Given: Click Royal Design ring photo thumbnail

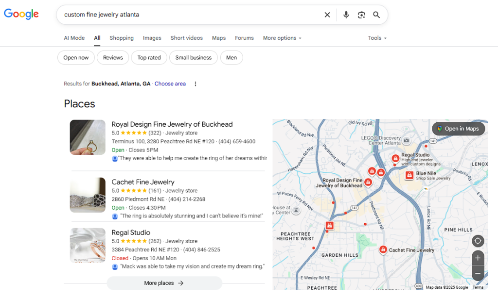Looking at the screenshot, I should coord(88,137).
